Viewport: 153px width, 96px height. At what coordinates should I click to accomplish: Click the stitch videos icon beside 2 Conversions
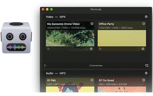click(x=147, y=65)
